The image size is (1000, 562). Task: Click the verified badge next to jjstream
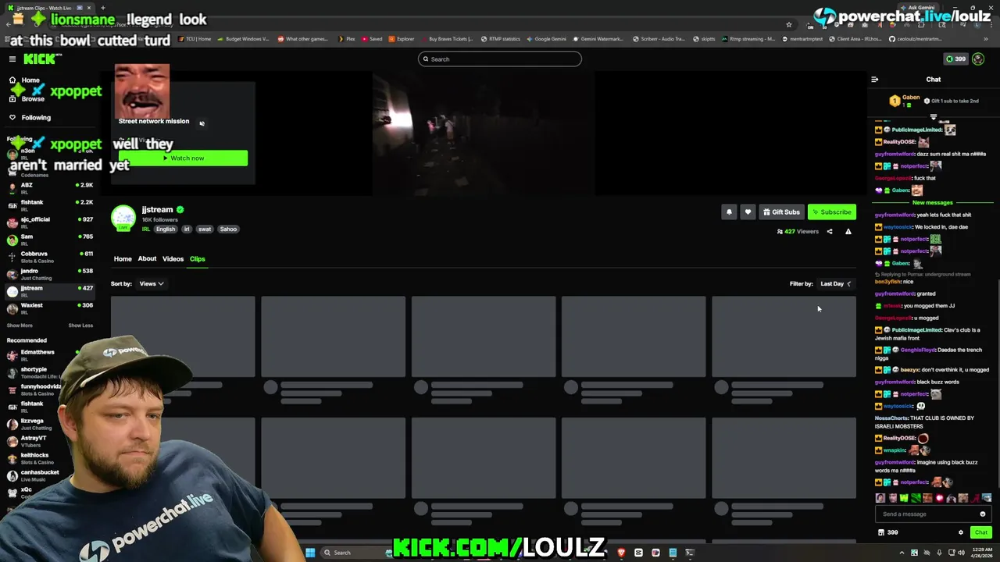pos(180,210)
